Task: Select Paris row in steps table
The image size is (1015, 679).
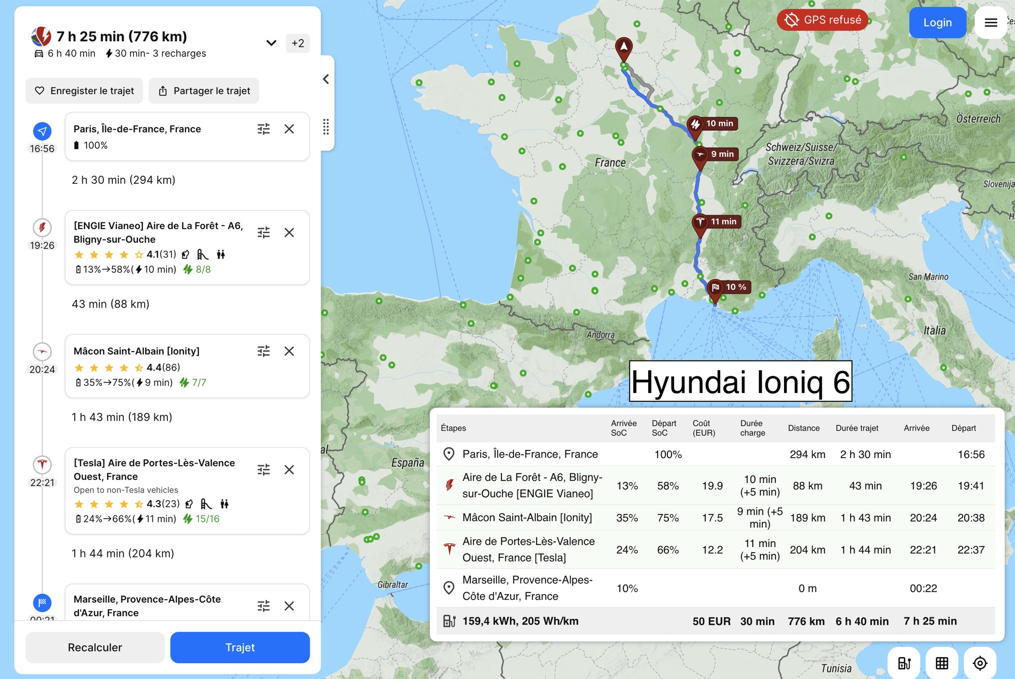Action: coord(716,455)
